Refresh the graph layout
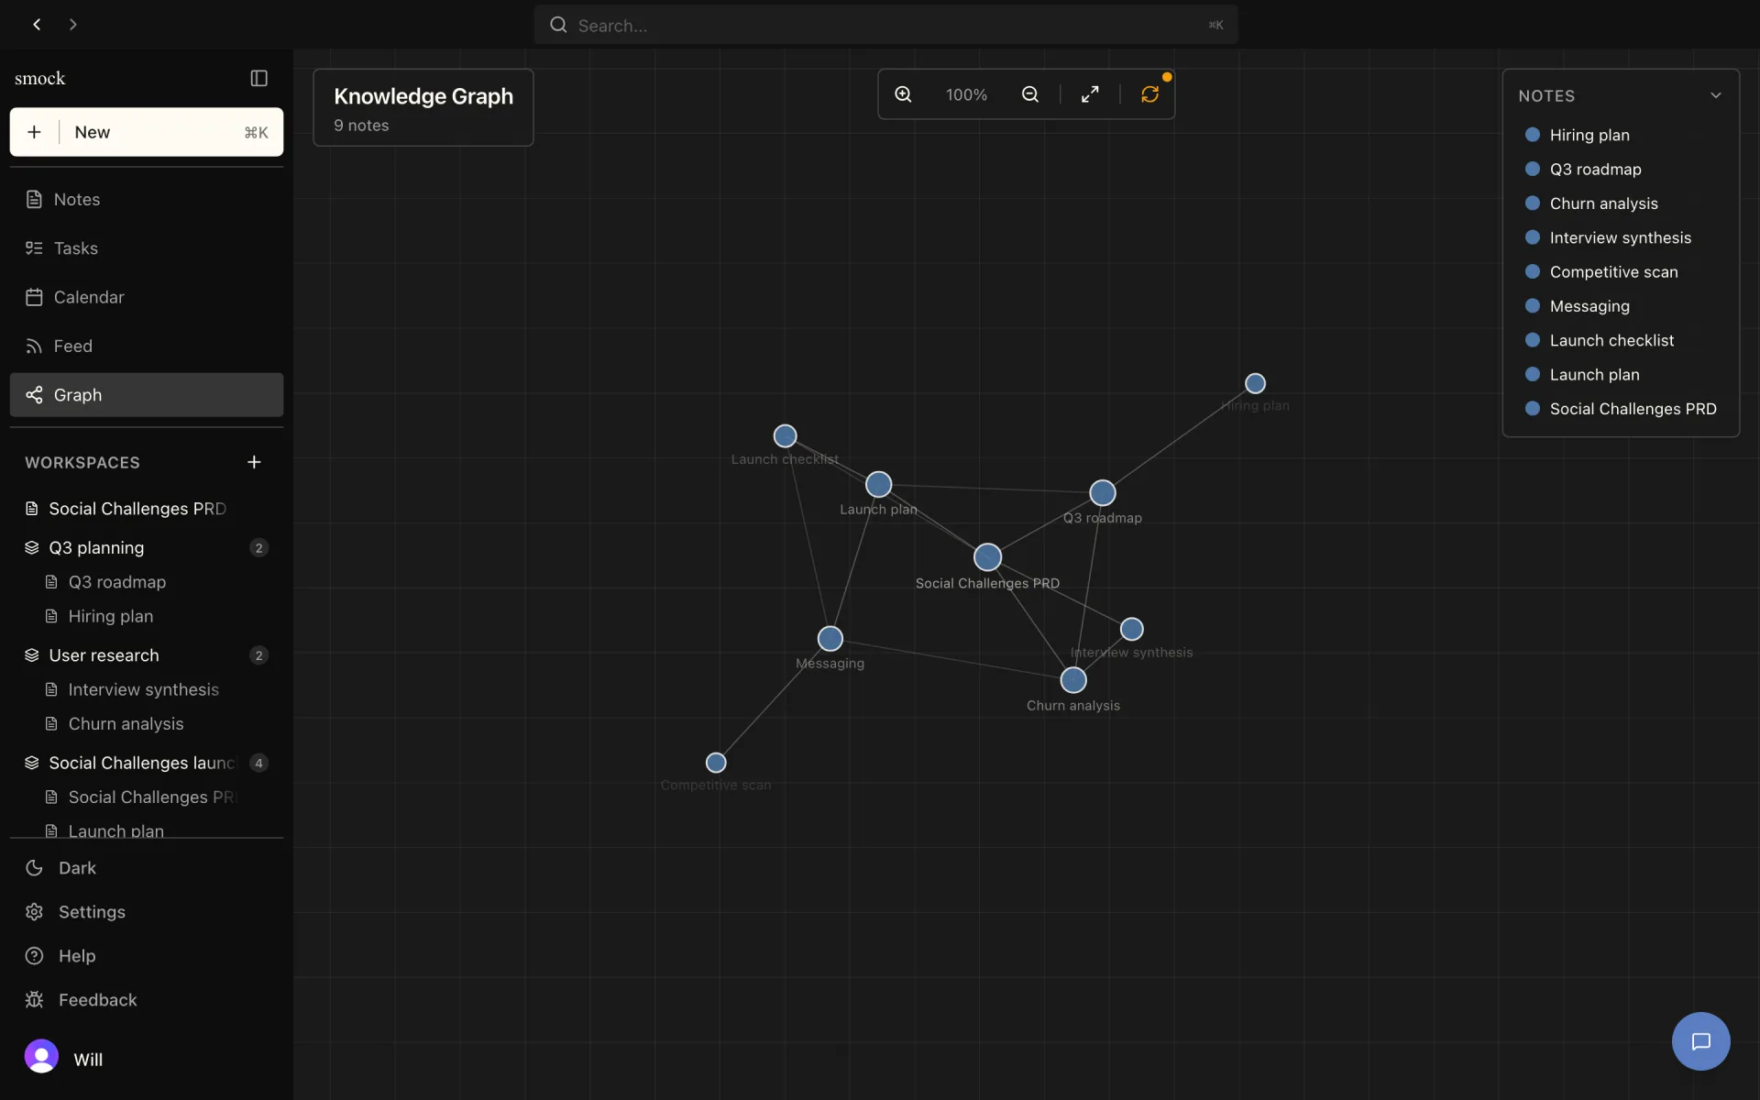Screen dimensions: 1760x1100 (x=1149, y=94)
